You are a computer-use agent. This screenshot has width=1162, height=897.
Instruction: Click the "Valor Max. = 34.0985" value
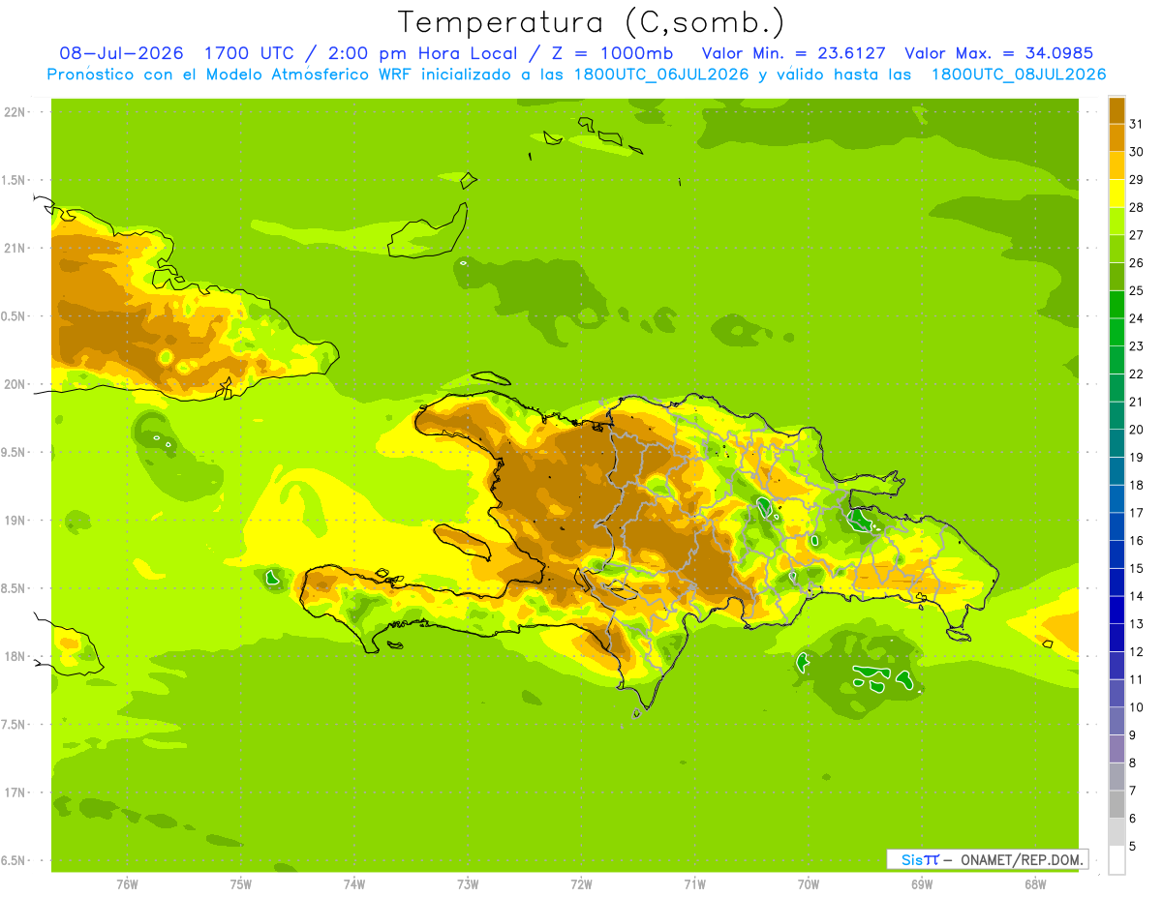tap(998, 53)
